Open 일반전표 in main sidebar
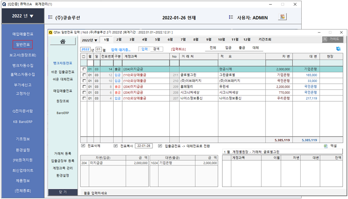 click(x=22, y=44)
